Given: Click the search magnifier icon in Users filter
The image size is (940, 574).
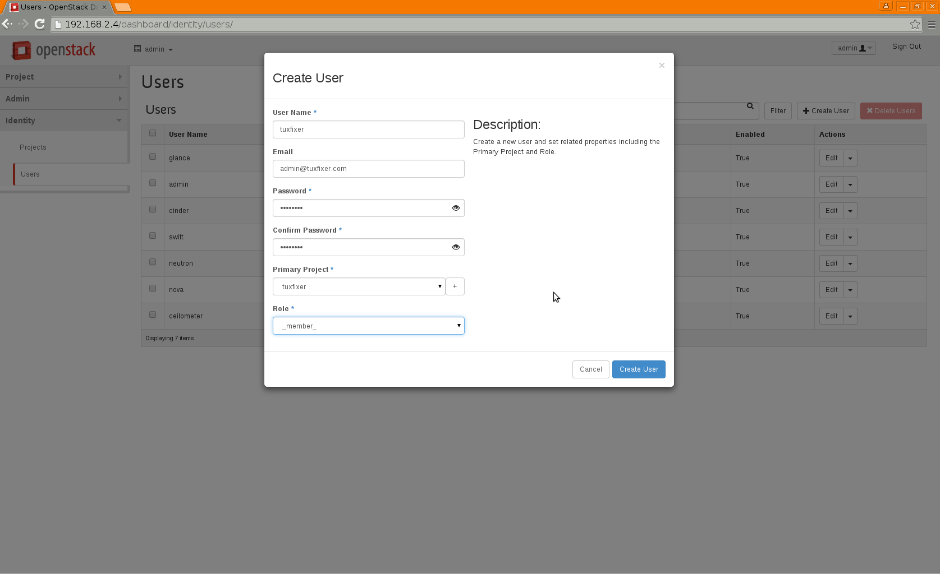Looking at the screenshot, I should (750, 106).
